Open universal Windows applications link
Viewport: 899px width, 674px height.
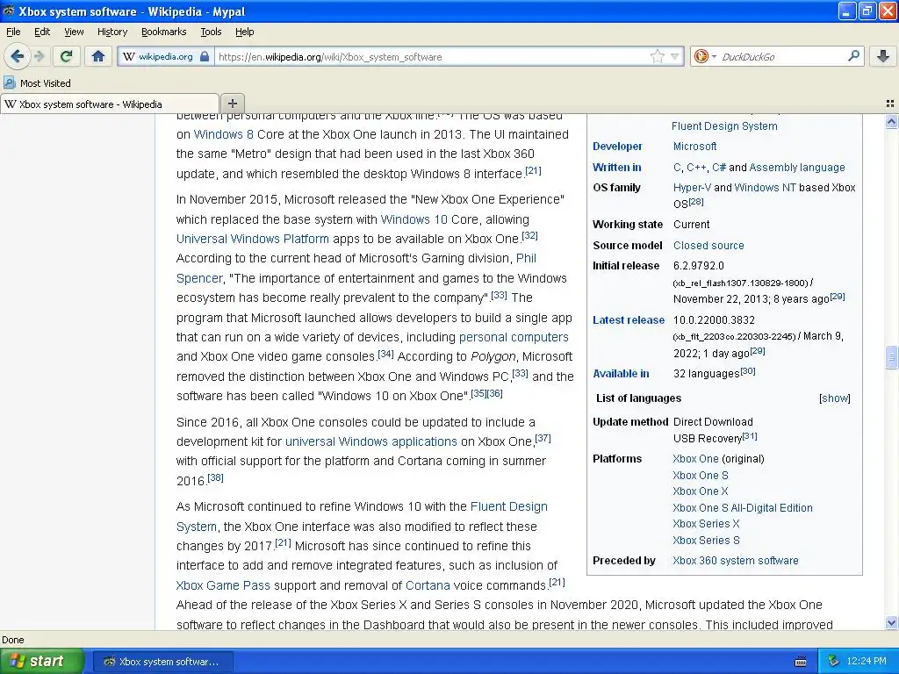(x=371, y=441)
